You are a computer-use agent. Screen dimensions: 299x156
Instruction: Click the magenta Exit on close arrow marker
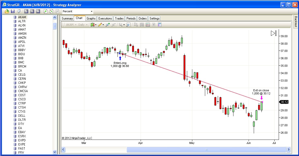click(261, 98)
